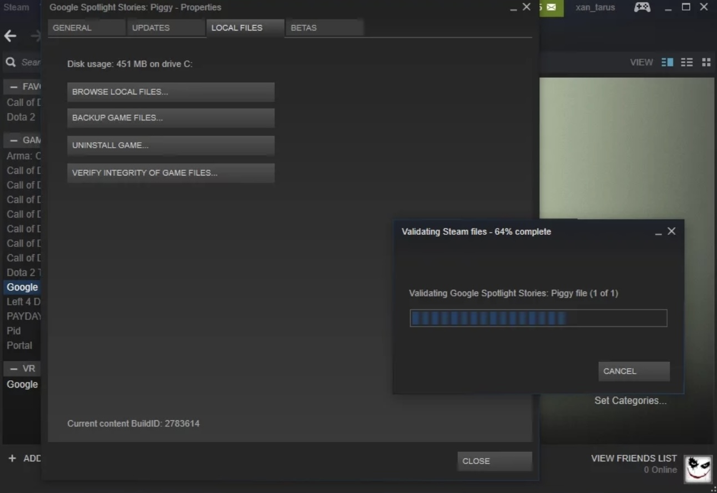The image size is (717, 493).
Task: Open Set Categories link
Action: [x=630, y=400]
